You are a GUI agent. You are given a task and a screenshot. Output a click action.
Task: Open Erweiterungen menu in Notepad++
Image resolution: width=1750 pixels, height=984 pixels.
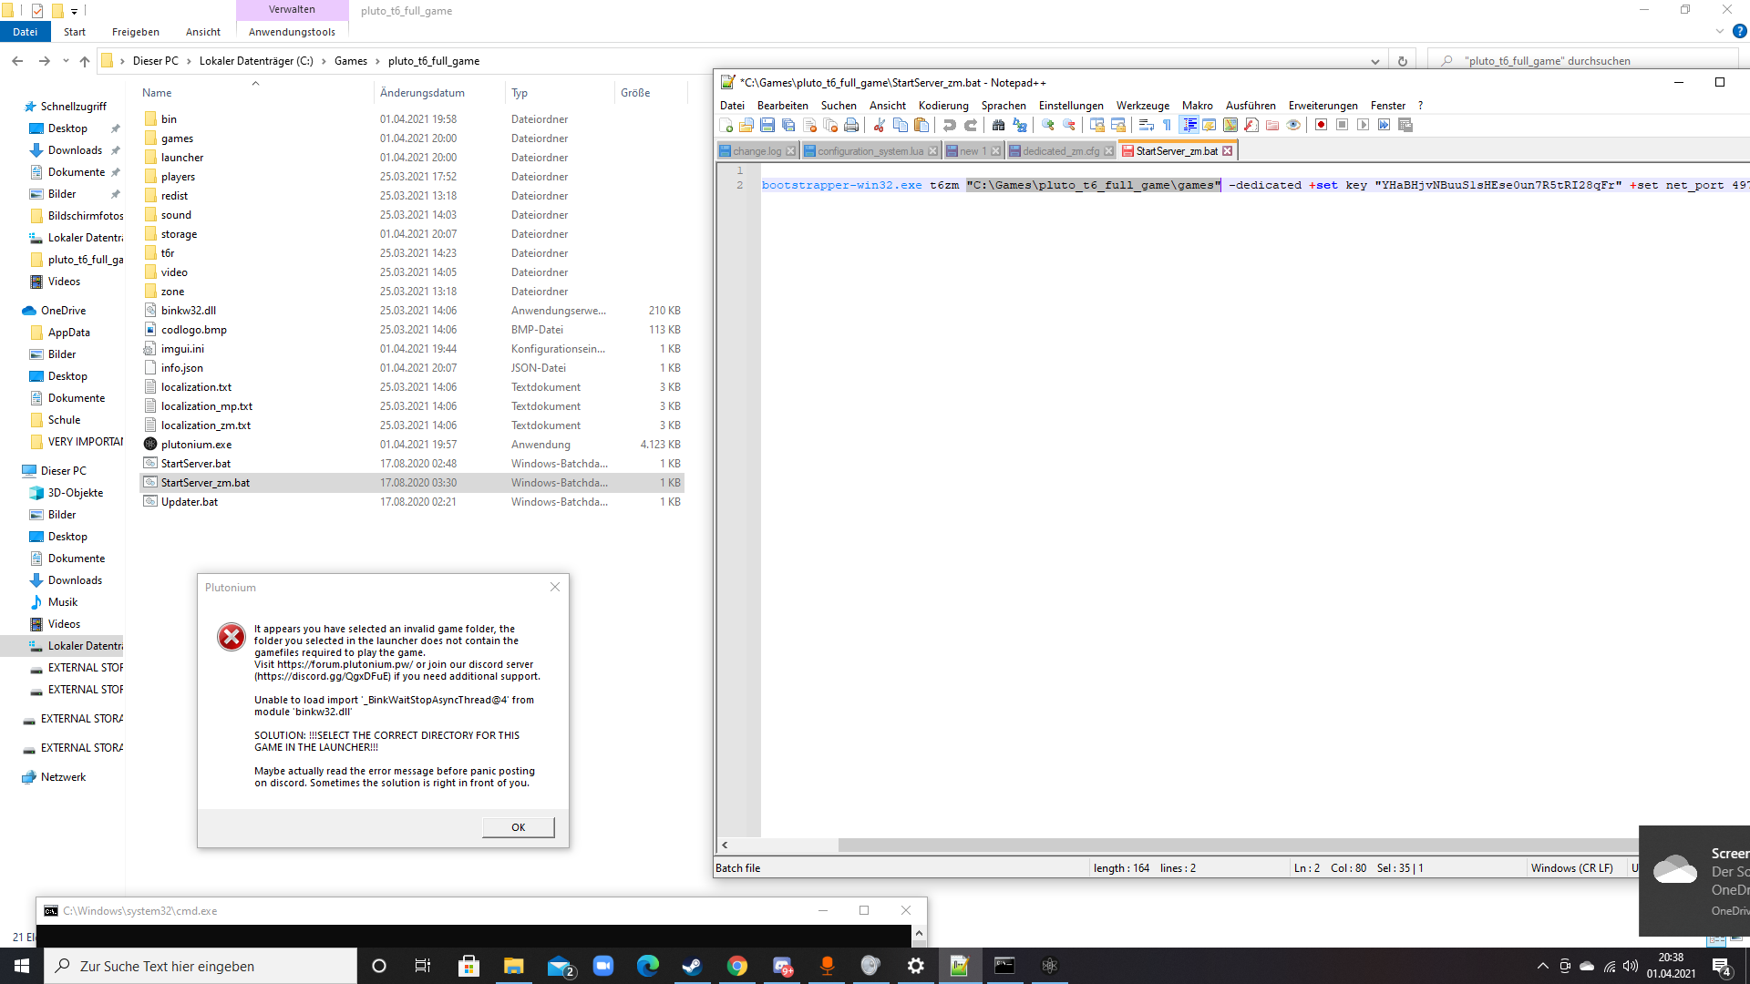click(1323, 106)
